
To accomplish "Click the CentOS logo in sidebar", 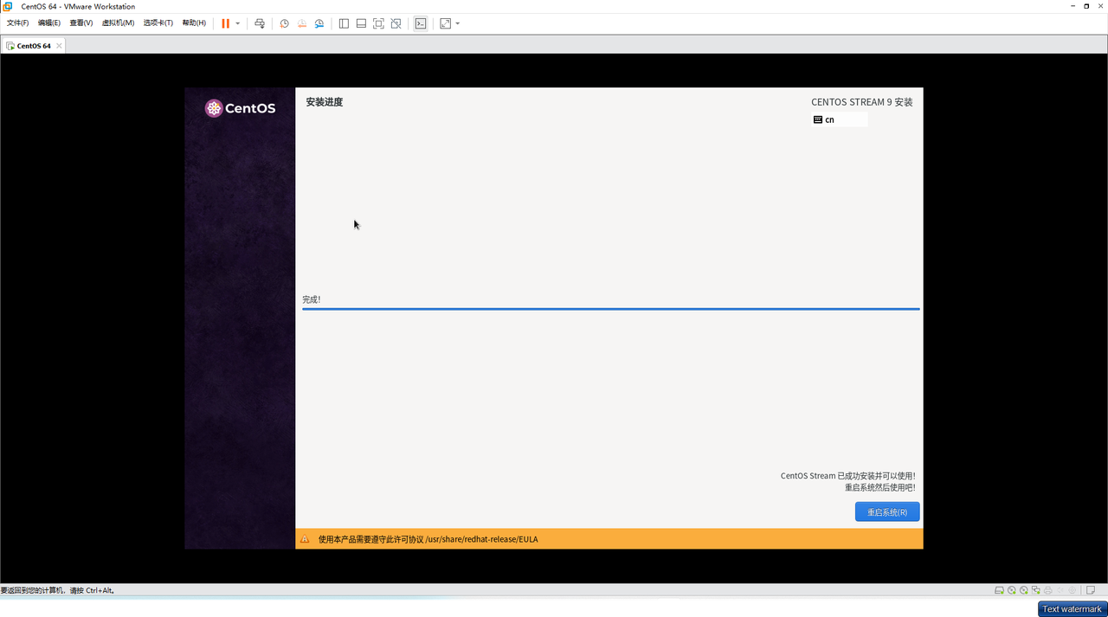I will [240, 108].
